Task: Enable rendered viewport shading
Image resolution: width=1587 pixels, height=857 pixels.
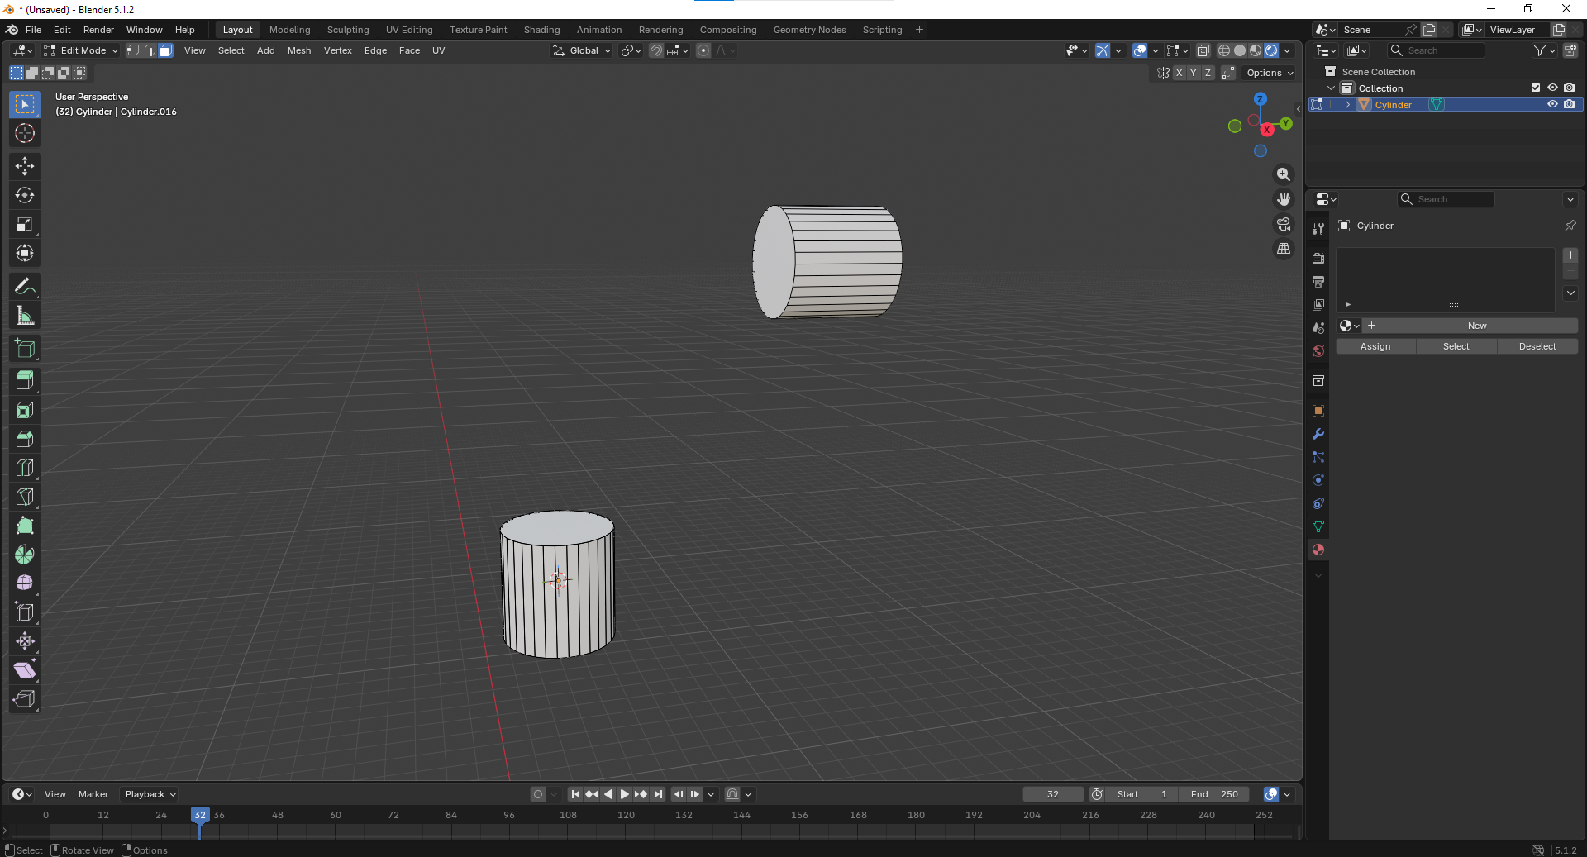Action: (1271, 50)
